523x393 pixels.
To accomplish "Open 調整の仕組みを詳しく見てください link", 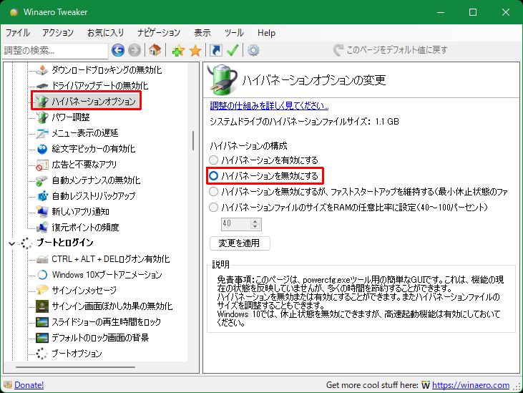I will (x=269, y=106).
